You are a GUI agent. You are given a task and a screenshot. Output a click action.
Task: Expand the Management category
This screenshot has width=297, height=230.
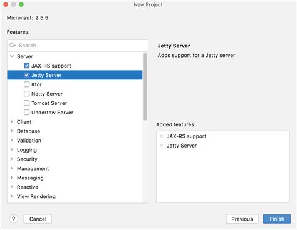click(x=12, y=168)
